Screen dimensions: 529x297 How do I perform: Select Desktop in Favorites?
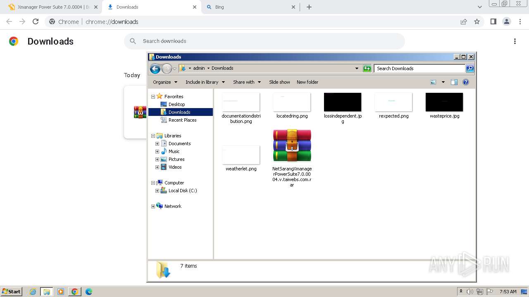(x=176, y=104)
